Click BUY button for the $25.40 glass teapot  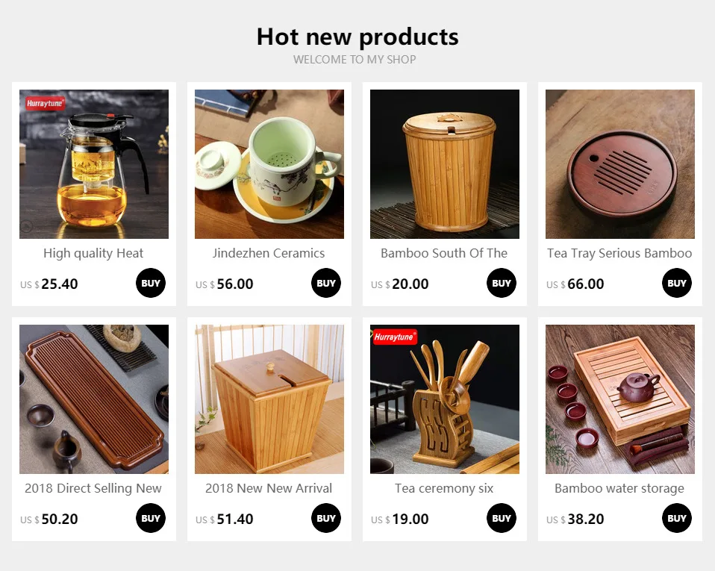(x=151, y=283)
